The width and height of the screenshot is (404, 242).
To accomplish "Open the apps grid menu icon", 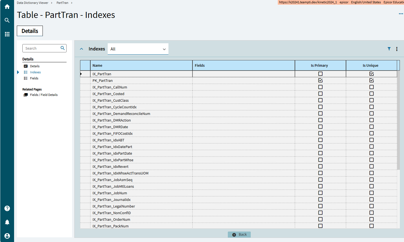I will tap(7, 34).
